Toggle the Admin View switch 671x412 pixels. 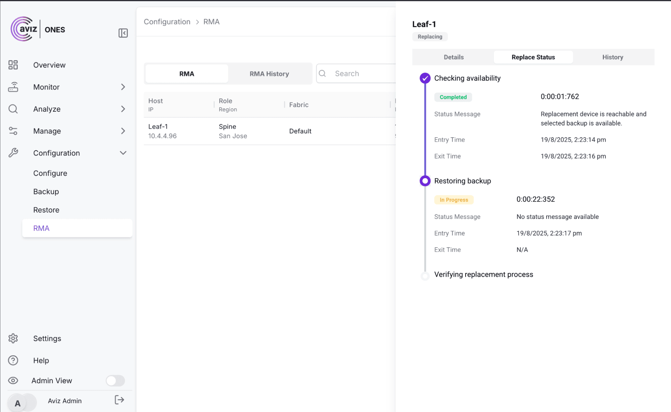tap(115, 380)
